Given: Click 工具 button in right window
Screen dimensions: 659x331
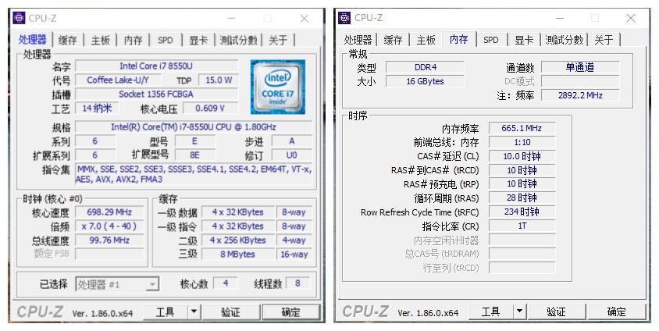Looking at the screenshot, I should (x=490, y=311).
